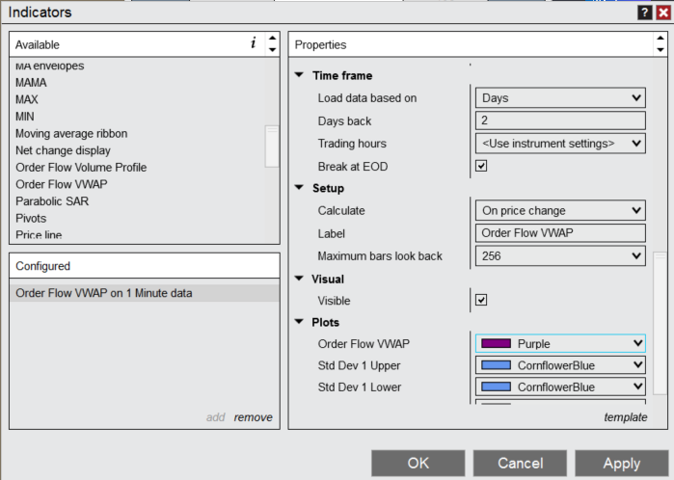
Task: Click the Purple color swatch
Action: 496,343
